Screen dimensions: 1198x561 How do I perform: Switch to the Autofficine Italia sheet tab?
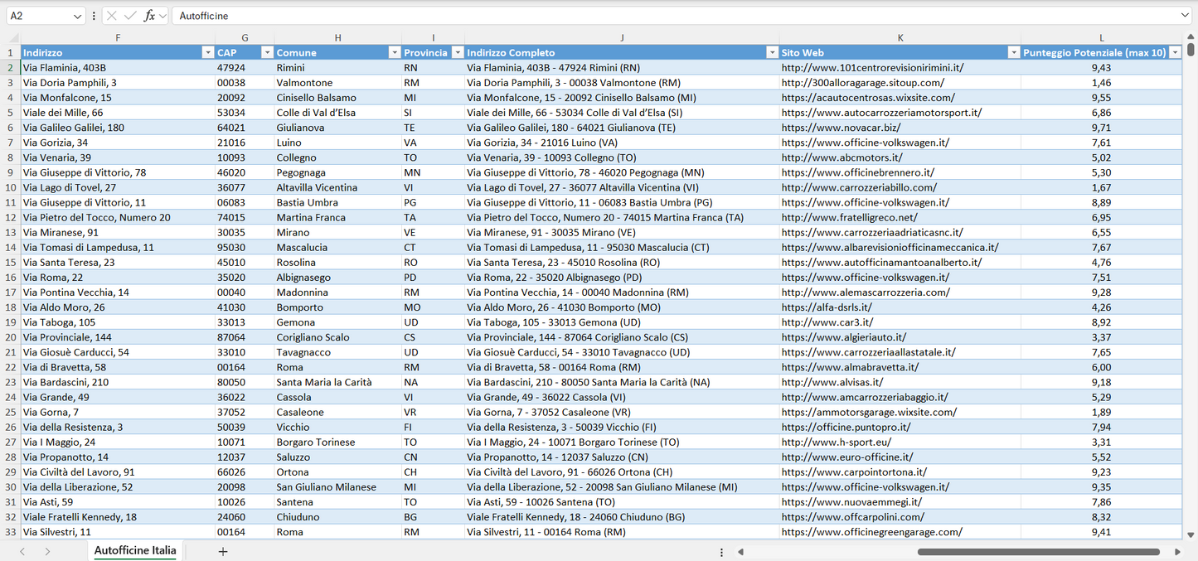(134, 550)
